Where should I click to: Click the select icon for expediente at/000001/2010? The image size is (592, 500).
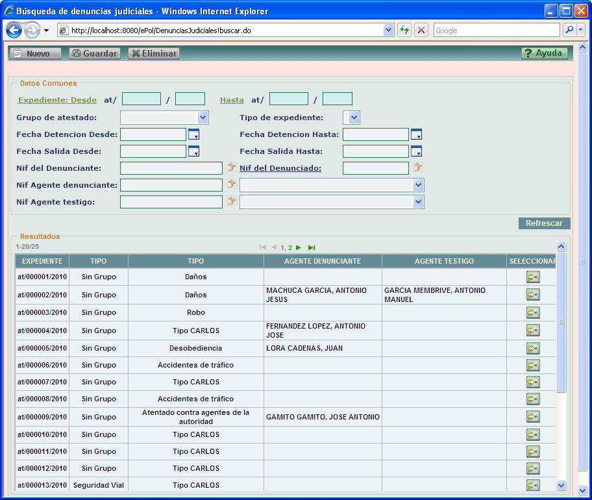coord(533,277)
